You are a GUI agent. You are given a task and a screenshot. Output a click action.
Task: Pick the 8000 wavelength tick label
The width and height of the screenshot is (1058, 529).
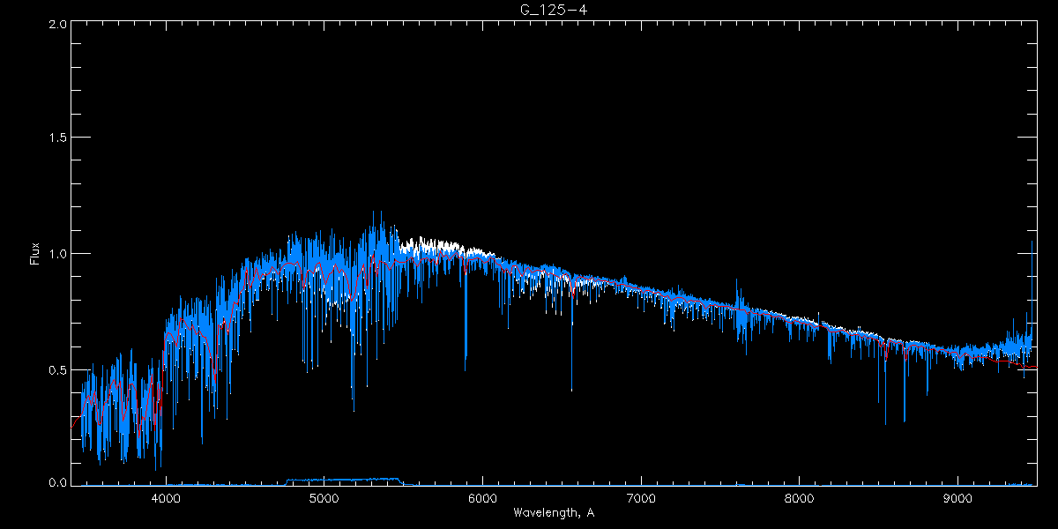point(800,498)
